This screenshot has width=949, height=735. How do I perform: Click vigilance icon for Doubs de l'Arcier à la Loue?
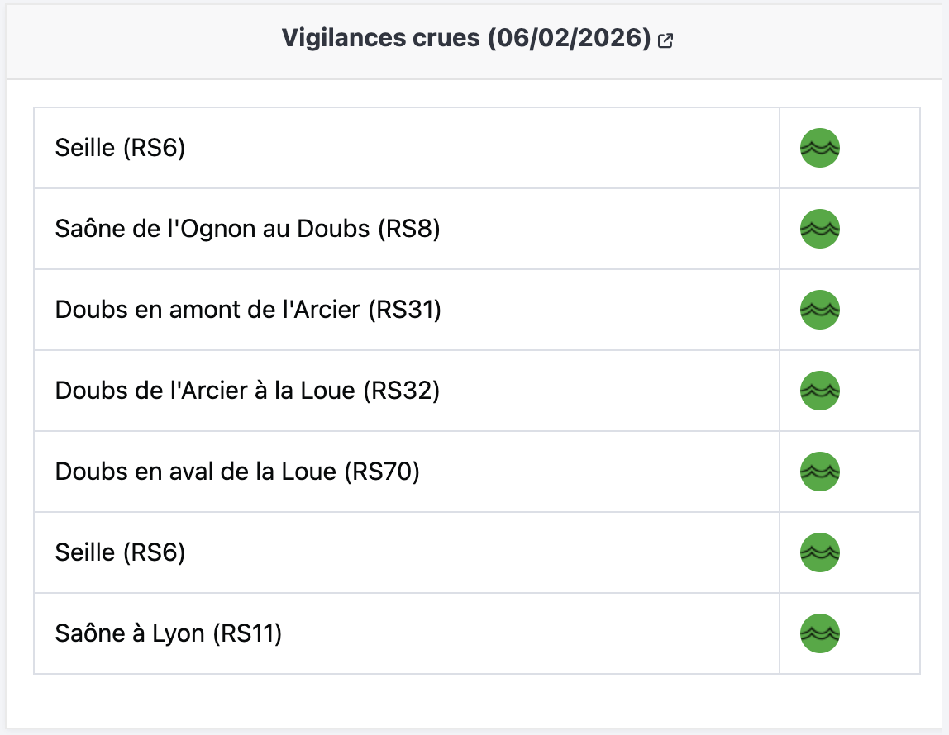coord(819,391)
